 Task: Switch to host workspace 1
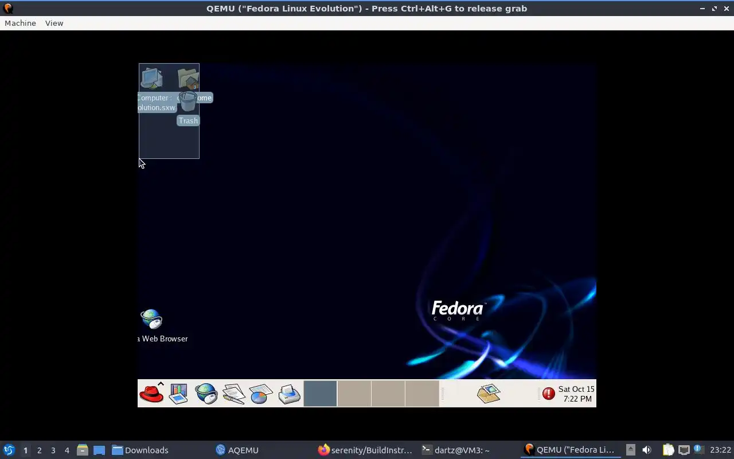coord(25,450)
